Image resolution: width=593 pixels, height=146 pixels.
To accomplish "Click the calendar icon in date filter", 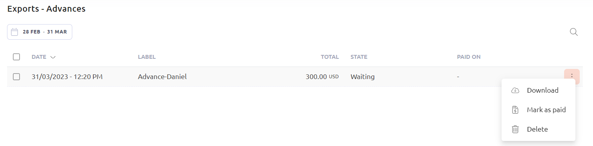I will click(x=14, y=32).
